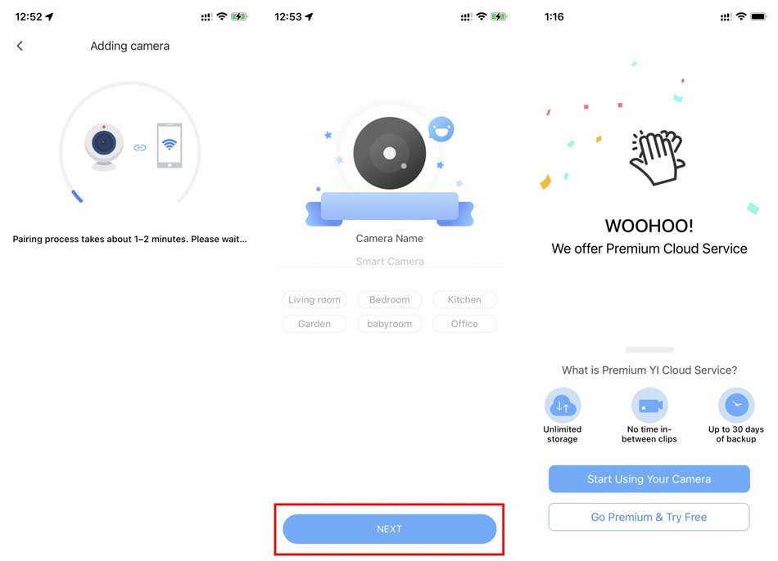Choose the babyroom name chip
Image resolution: width=778 pixels, height=561 pixels.
[390, 324]
